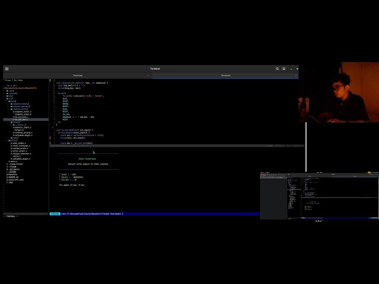Open the LICENSE file
Image resolution: width=379 pixels, height=284 pixels.
tap(11, 172)
